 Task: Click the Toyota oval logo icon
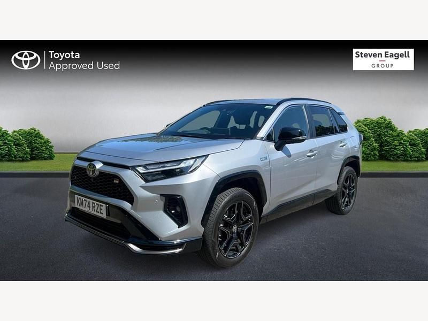26,60
